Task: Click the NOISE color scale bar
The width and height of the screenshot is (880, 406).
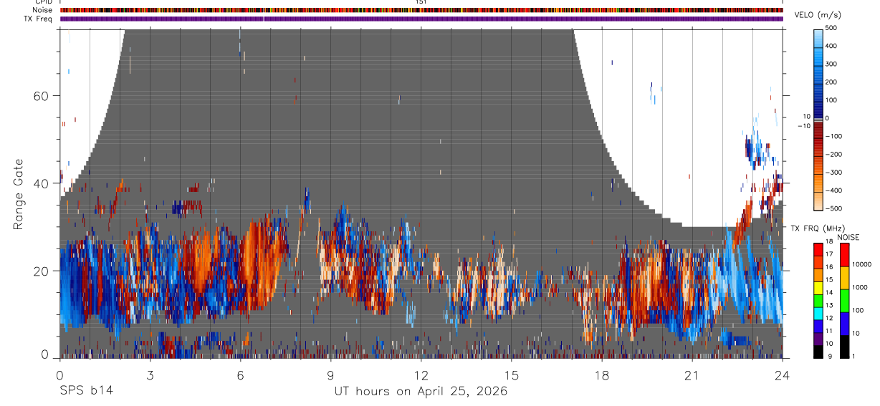Action: 843,300
